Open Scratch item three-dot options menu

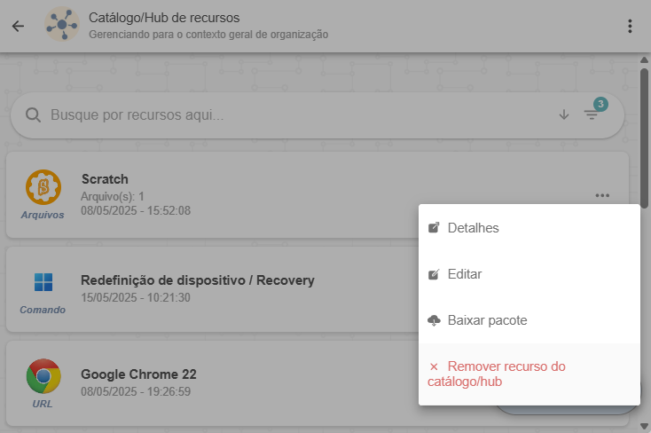(603, 195)
